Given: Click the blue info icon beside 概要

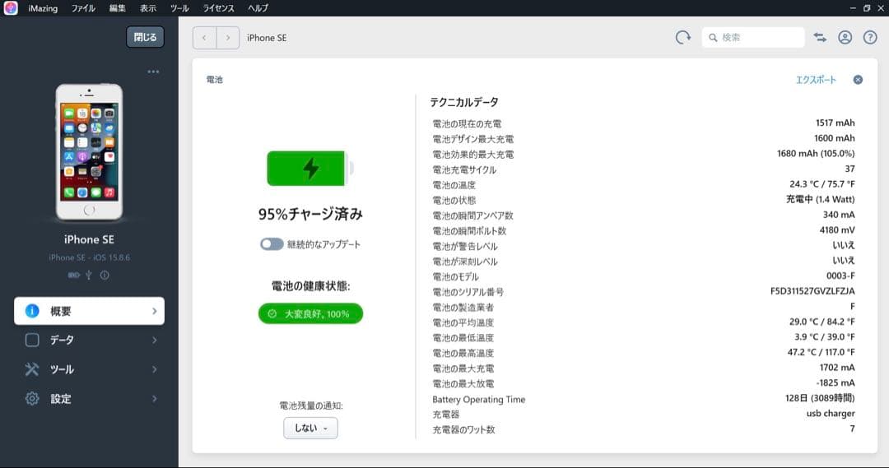Looking at the screenshot, I should pos(32,311).
